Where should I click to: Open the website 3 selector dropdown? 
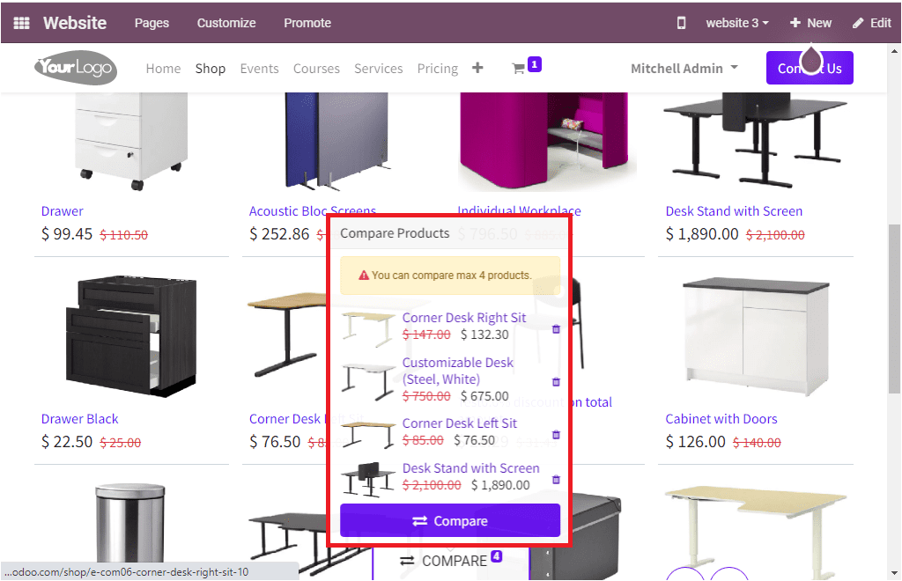coord(736,22)
